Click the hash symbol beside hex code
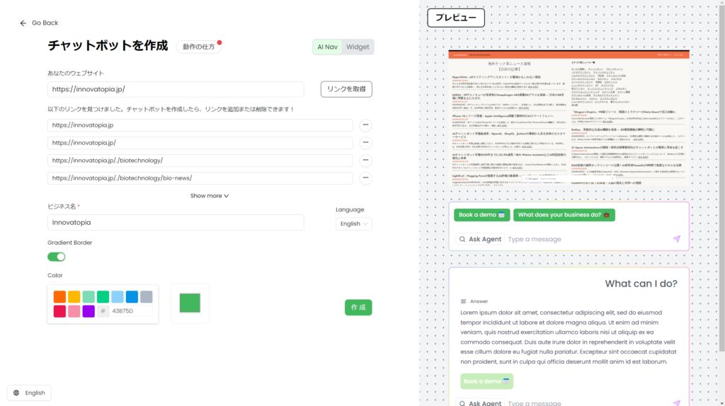725x406 pixels. click(103, 311)
